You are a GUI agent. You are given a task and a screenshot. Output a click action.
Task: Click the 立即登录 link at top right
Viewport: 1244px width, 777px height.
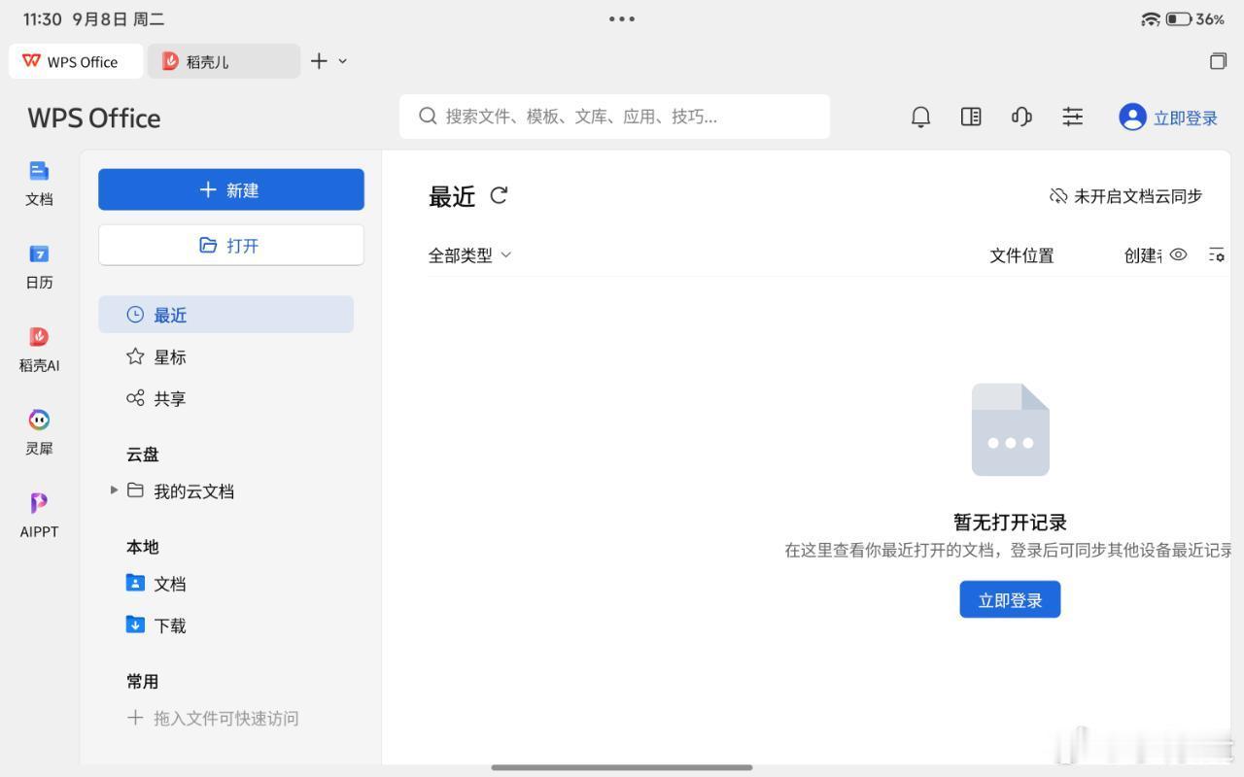tap(1185, 118)
